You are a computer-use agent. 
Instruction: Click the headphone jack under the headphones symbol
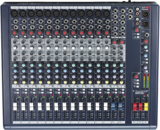coord(147,35)
